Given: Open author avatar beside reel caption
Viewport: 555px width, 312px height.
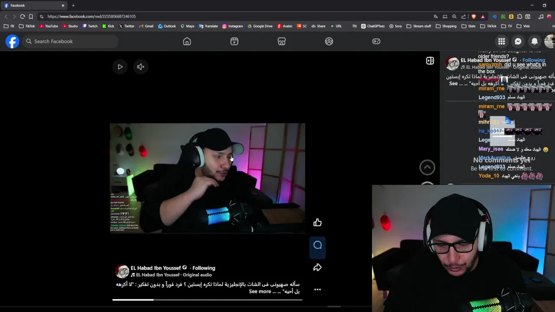Looking at the screenshot, I should point(122,271).
